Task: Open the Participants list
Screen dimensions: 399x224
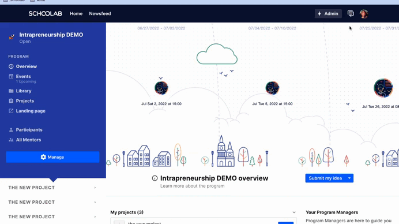Action: 29,130
